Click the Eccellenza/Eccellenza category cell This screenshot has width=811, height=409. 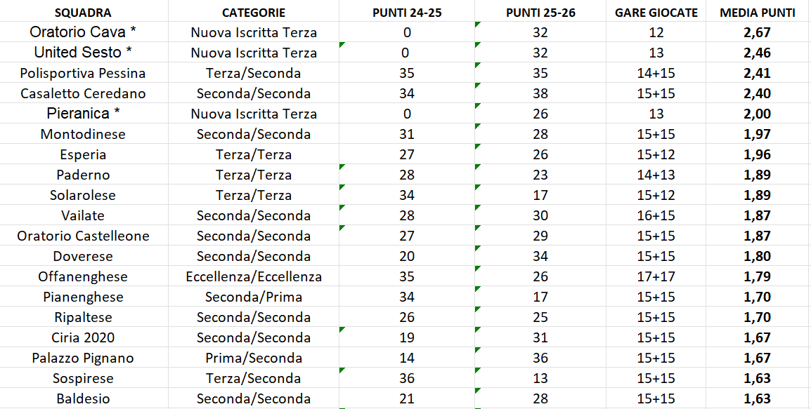253,276
